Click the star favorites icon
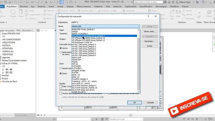 point(173,2)
